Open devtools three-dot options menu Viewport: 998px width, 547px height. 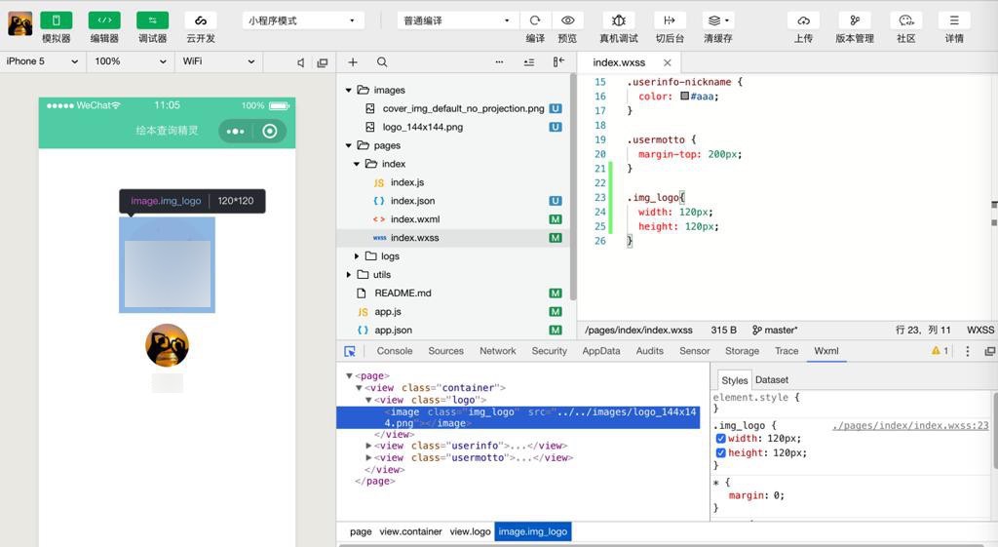point(968,351)
